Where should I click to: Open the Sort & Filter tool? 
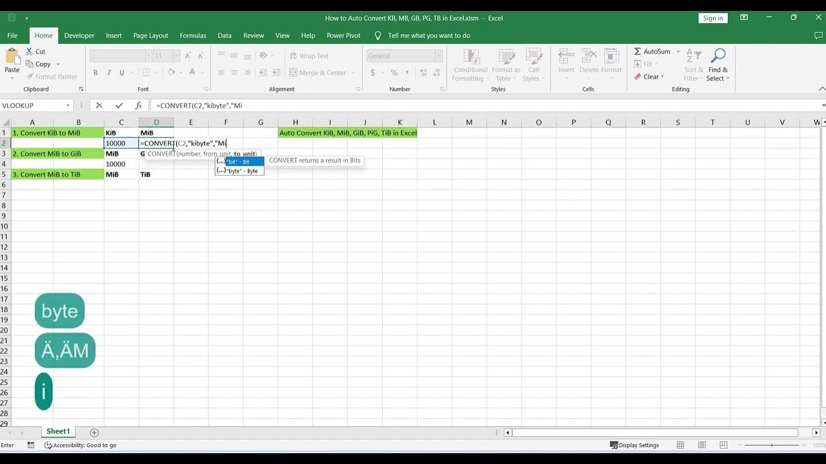tap(694, 66)
